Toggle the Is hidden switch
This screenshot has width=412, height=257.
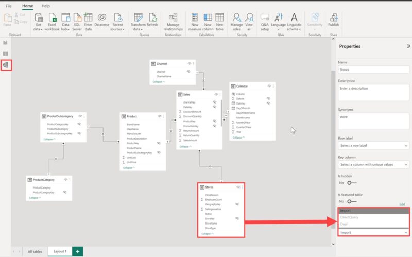pyautogui.click(x=353, y=183)
